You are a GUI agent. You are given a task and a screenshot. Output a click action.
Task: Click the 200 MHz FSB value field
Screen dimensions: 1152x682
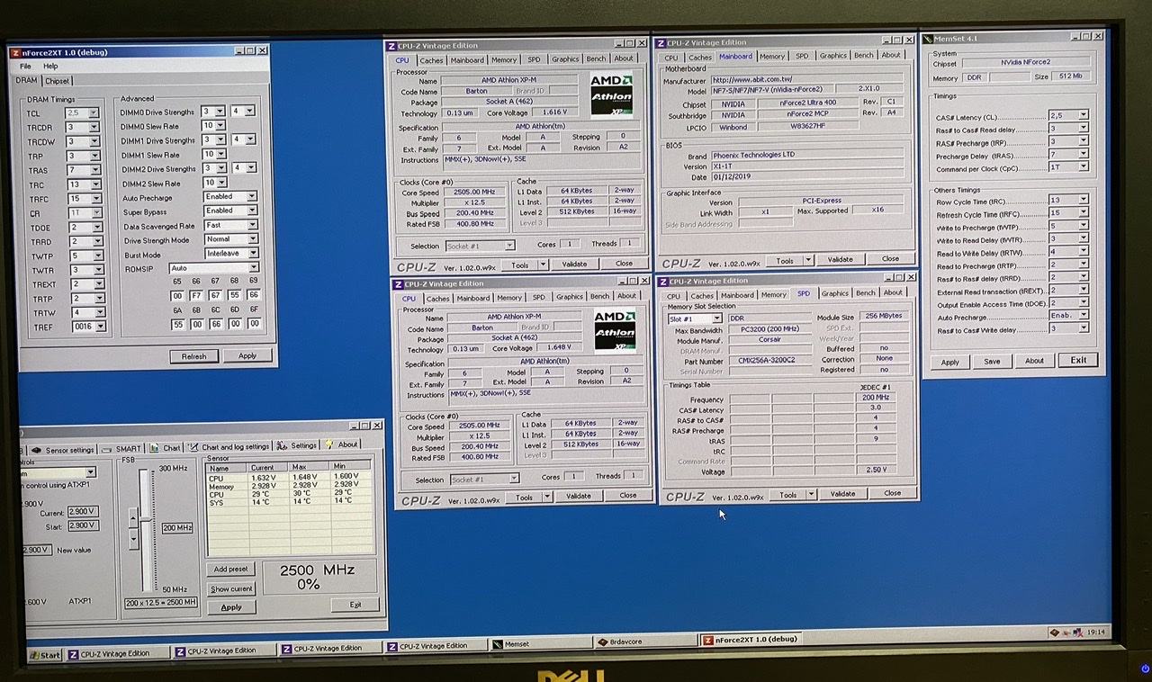(177, 527)
